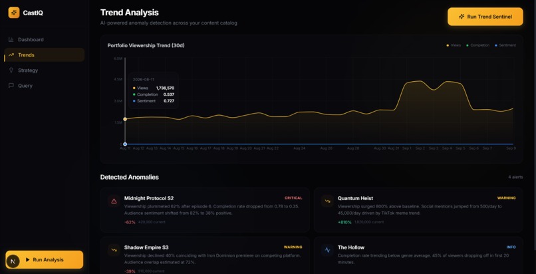Click the blue Sentiment data point at Aug 11
Image resolution: width=536 pixels, height=274 pixels.
(x=125, y=144)
